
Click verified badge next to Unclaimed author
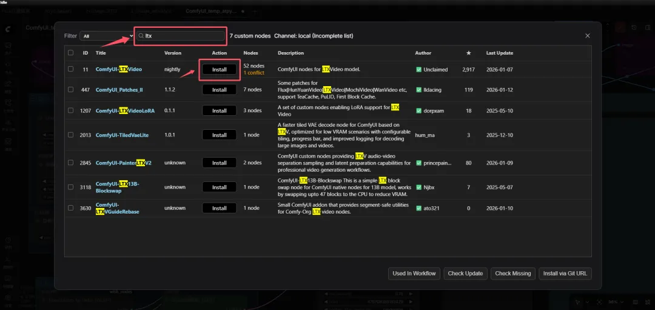click(418, 70)
